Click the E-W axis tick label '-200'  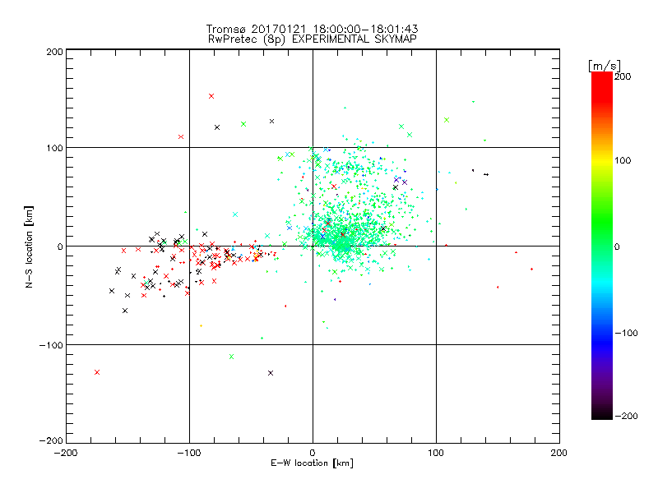(67, 454)
